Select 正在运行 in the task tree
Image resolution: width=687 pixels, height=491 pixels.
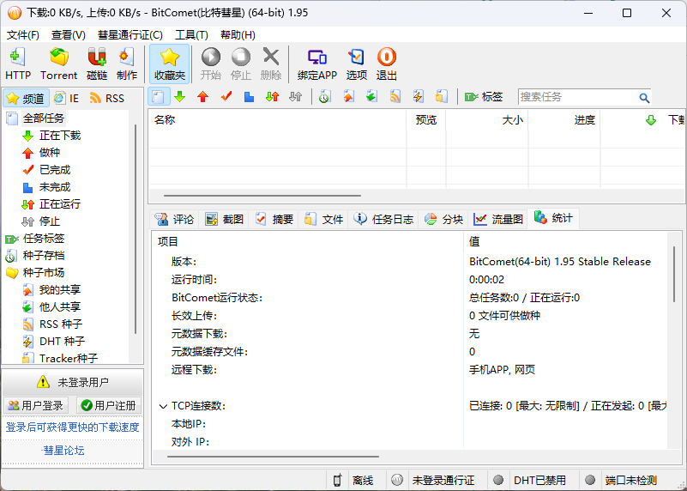tap(60, 203)
